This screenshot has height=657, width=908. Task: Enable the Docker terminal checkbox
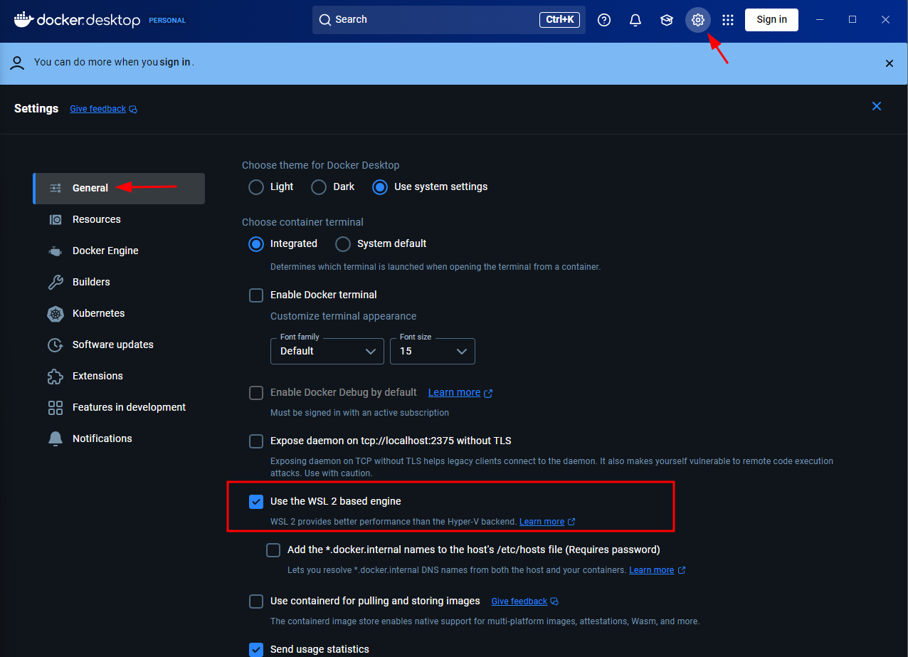pos(256,295)
